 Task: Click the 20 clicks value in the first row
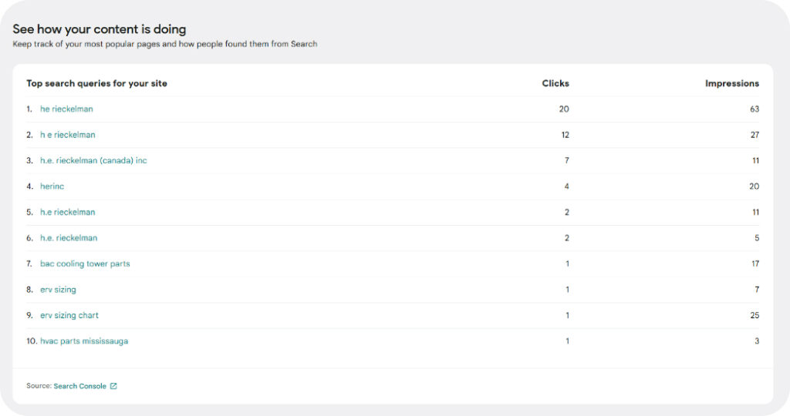click(564, 109)
